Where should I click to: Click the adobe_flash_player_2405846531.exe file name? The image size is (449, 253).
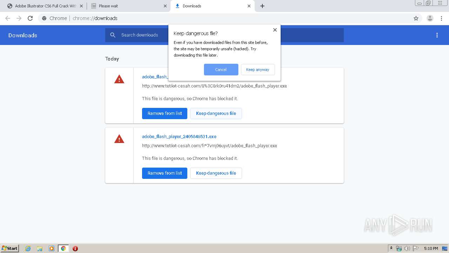(179, 136)
